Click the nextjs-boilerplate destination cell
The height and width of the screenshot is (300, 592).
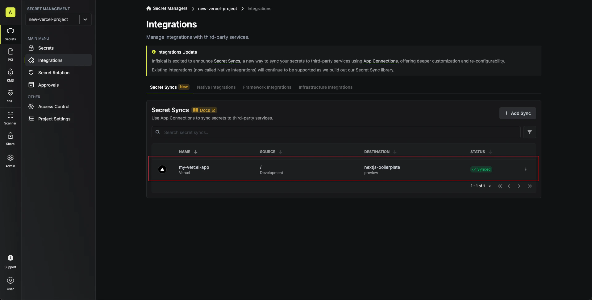[x=382, y=169]
